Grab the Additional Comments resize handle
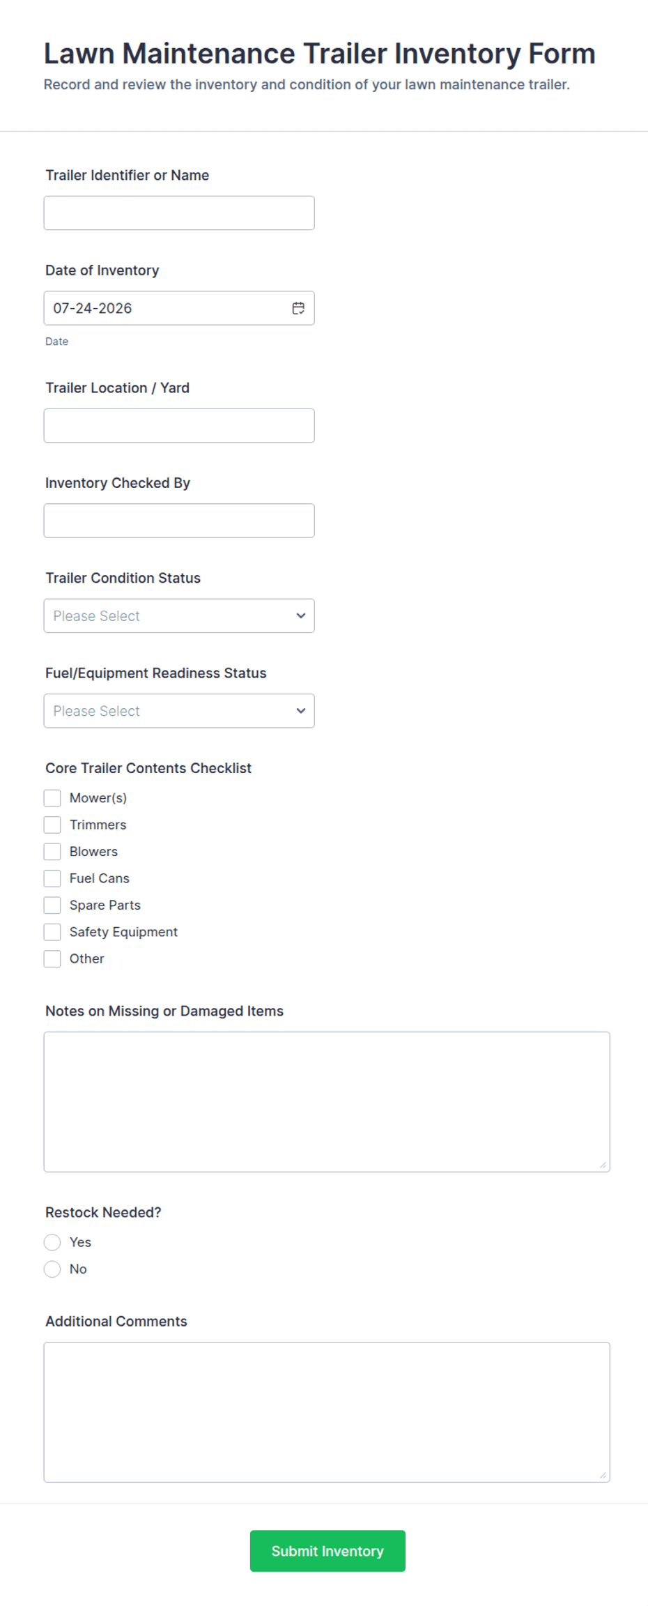The height and width of the screenshot is (1606, 648). click(603, 1476)
